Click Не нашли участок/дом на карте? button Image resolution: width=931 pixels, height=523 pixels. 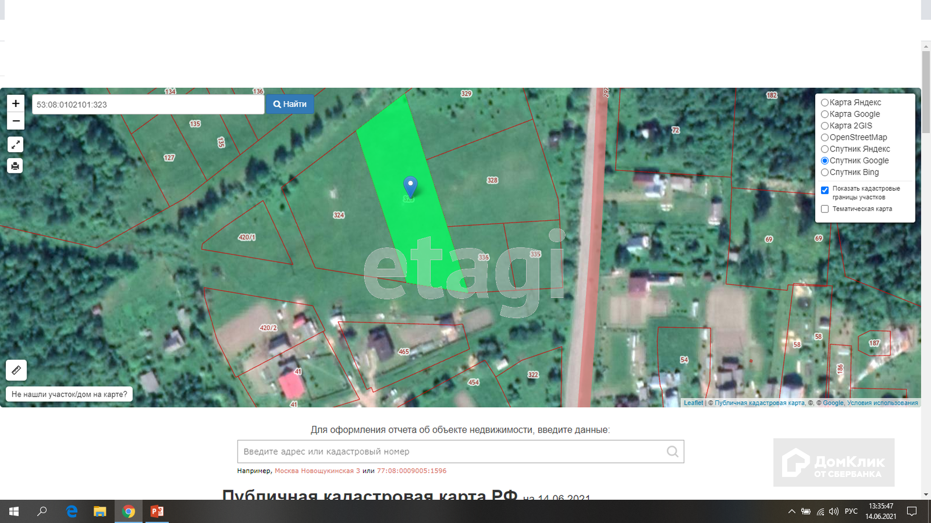69,394
